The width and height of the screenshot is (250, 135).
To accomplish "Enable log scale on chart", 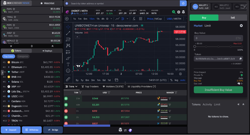I will click(x=176, y=80).
